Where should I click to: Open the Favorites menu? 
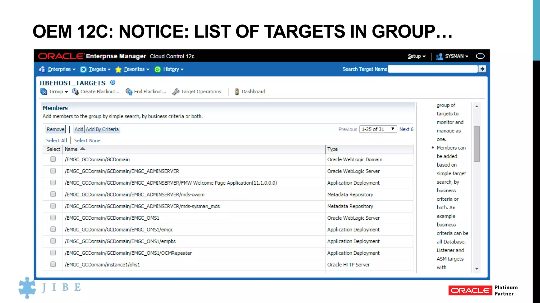coord(137,69)
